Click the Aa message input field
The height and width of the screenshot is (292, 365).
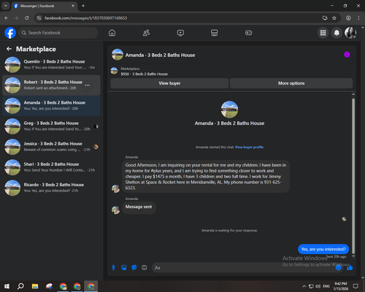coord(243,268)
